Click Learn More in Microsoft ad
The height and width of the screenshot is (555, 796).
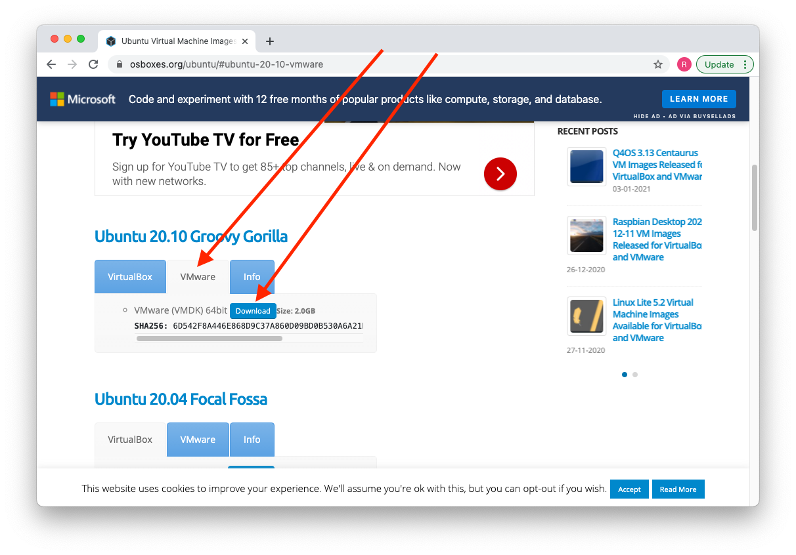coord(699,99)
